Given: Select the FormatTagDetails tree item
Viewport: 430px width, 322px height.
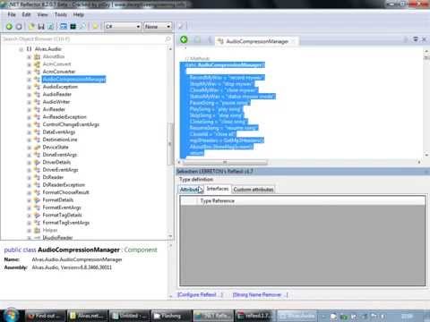Looking at the screenshot, I should coord(62,216).
